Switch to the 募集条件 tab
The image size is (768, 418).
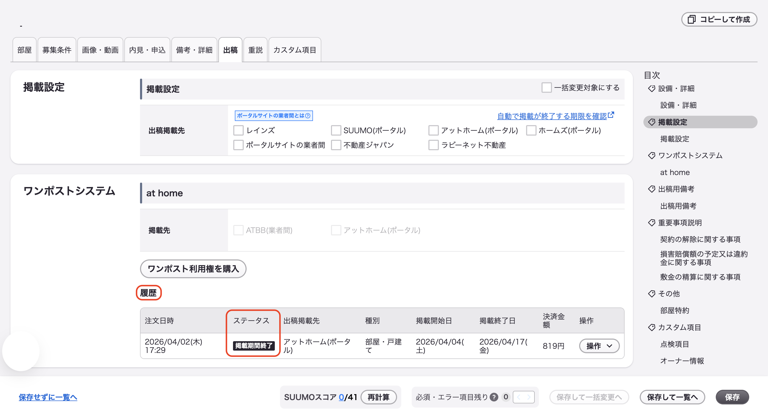point(57,50)
